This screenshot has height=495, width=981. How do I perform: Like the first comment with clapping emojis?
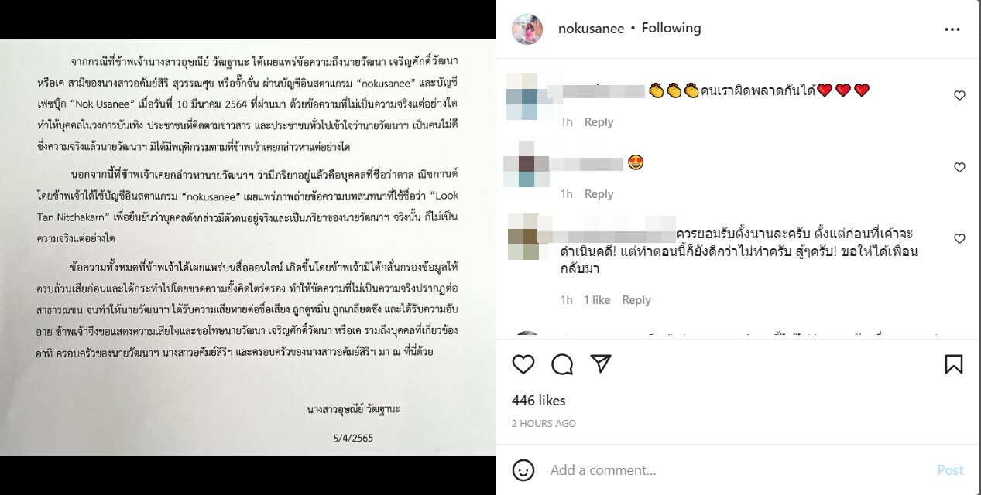pos(959,96)
